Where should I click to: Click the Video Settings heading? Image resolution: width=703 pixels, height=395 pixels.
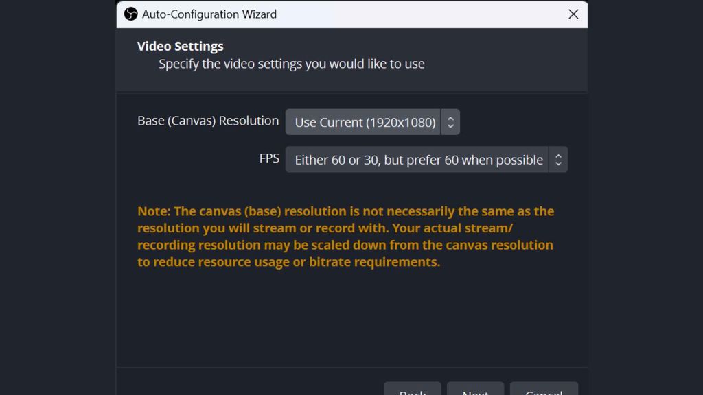point(180,46)
